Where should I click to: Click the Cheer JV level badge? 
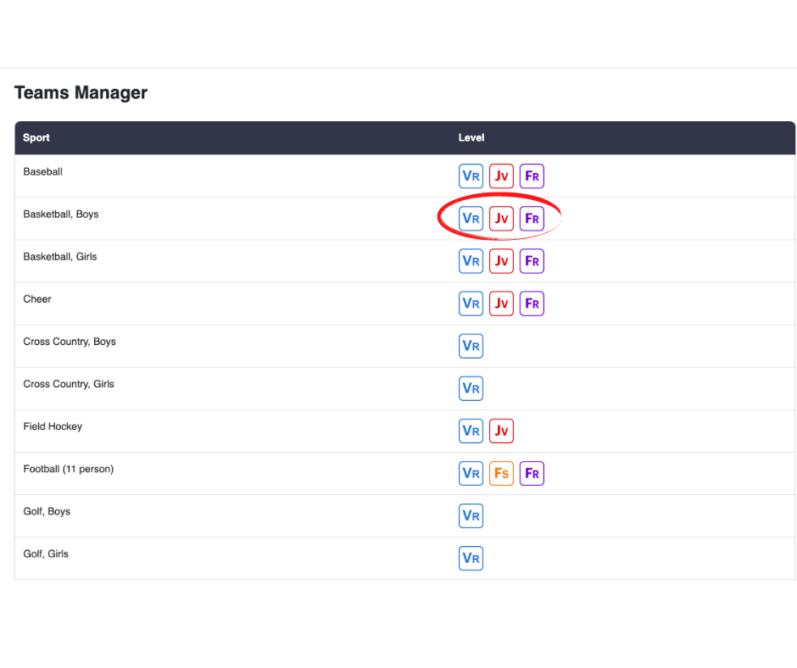[501, 303]
